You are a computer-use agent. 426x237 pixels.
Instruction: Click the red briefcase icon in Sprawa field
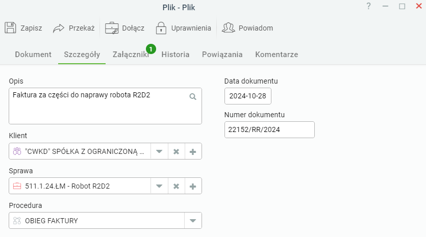(17, 186)
